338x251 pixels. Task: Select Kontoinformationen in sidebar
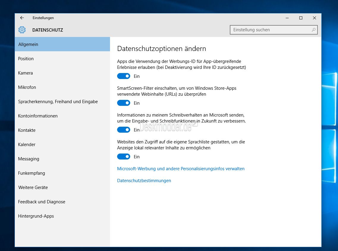tap(62, 116)
